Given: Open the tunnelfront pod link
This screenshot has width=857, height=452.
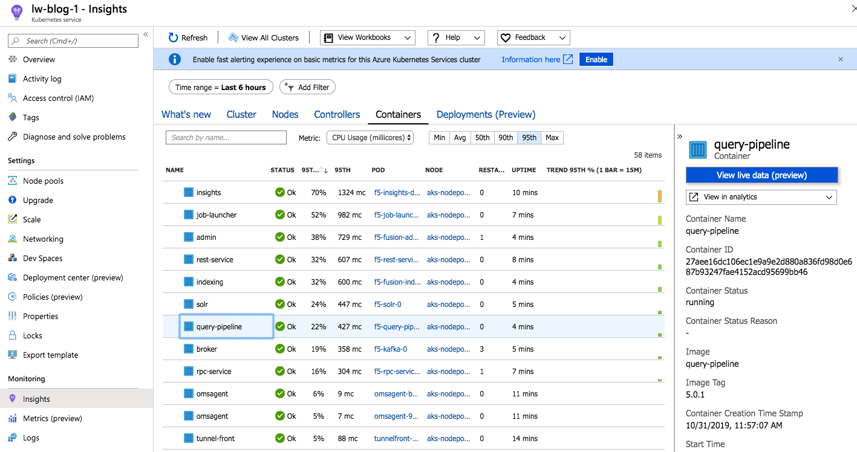Looking at the screenshot, I should pos(396,438).
